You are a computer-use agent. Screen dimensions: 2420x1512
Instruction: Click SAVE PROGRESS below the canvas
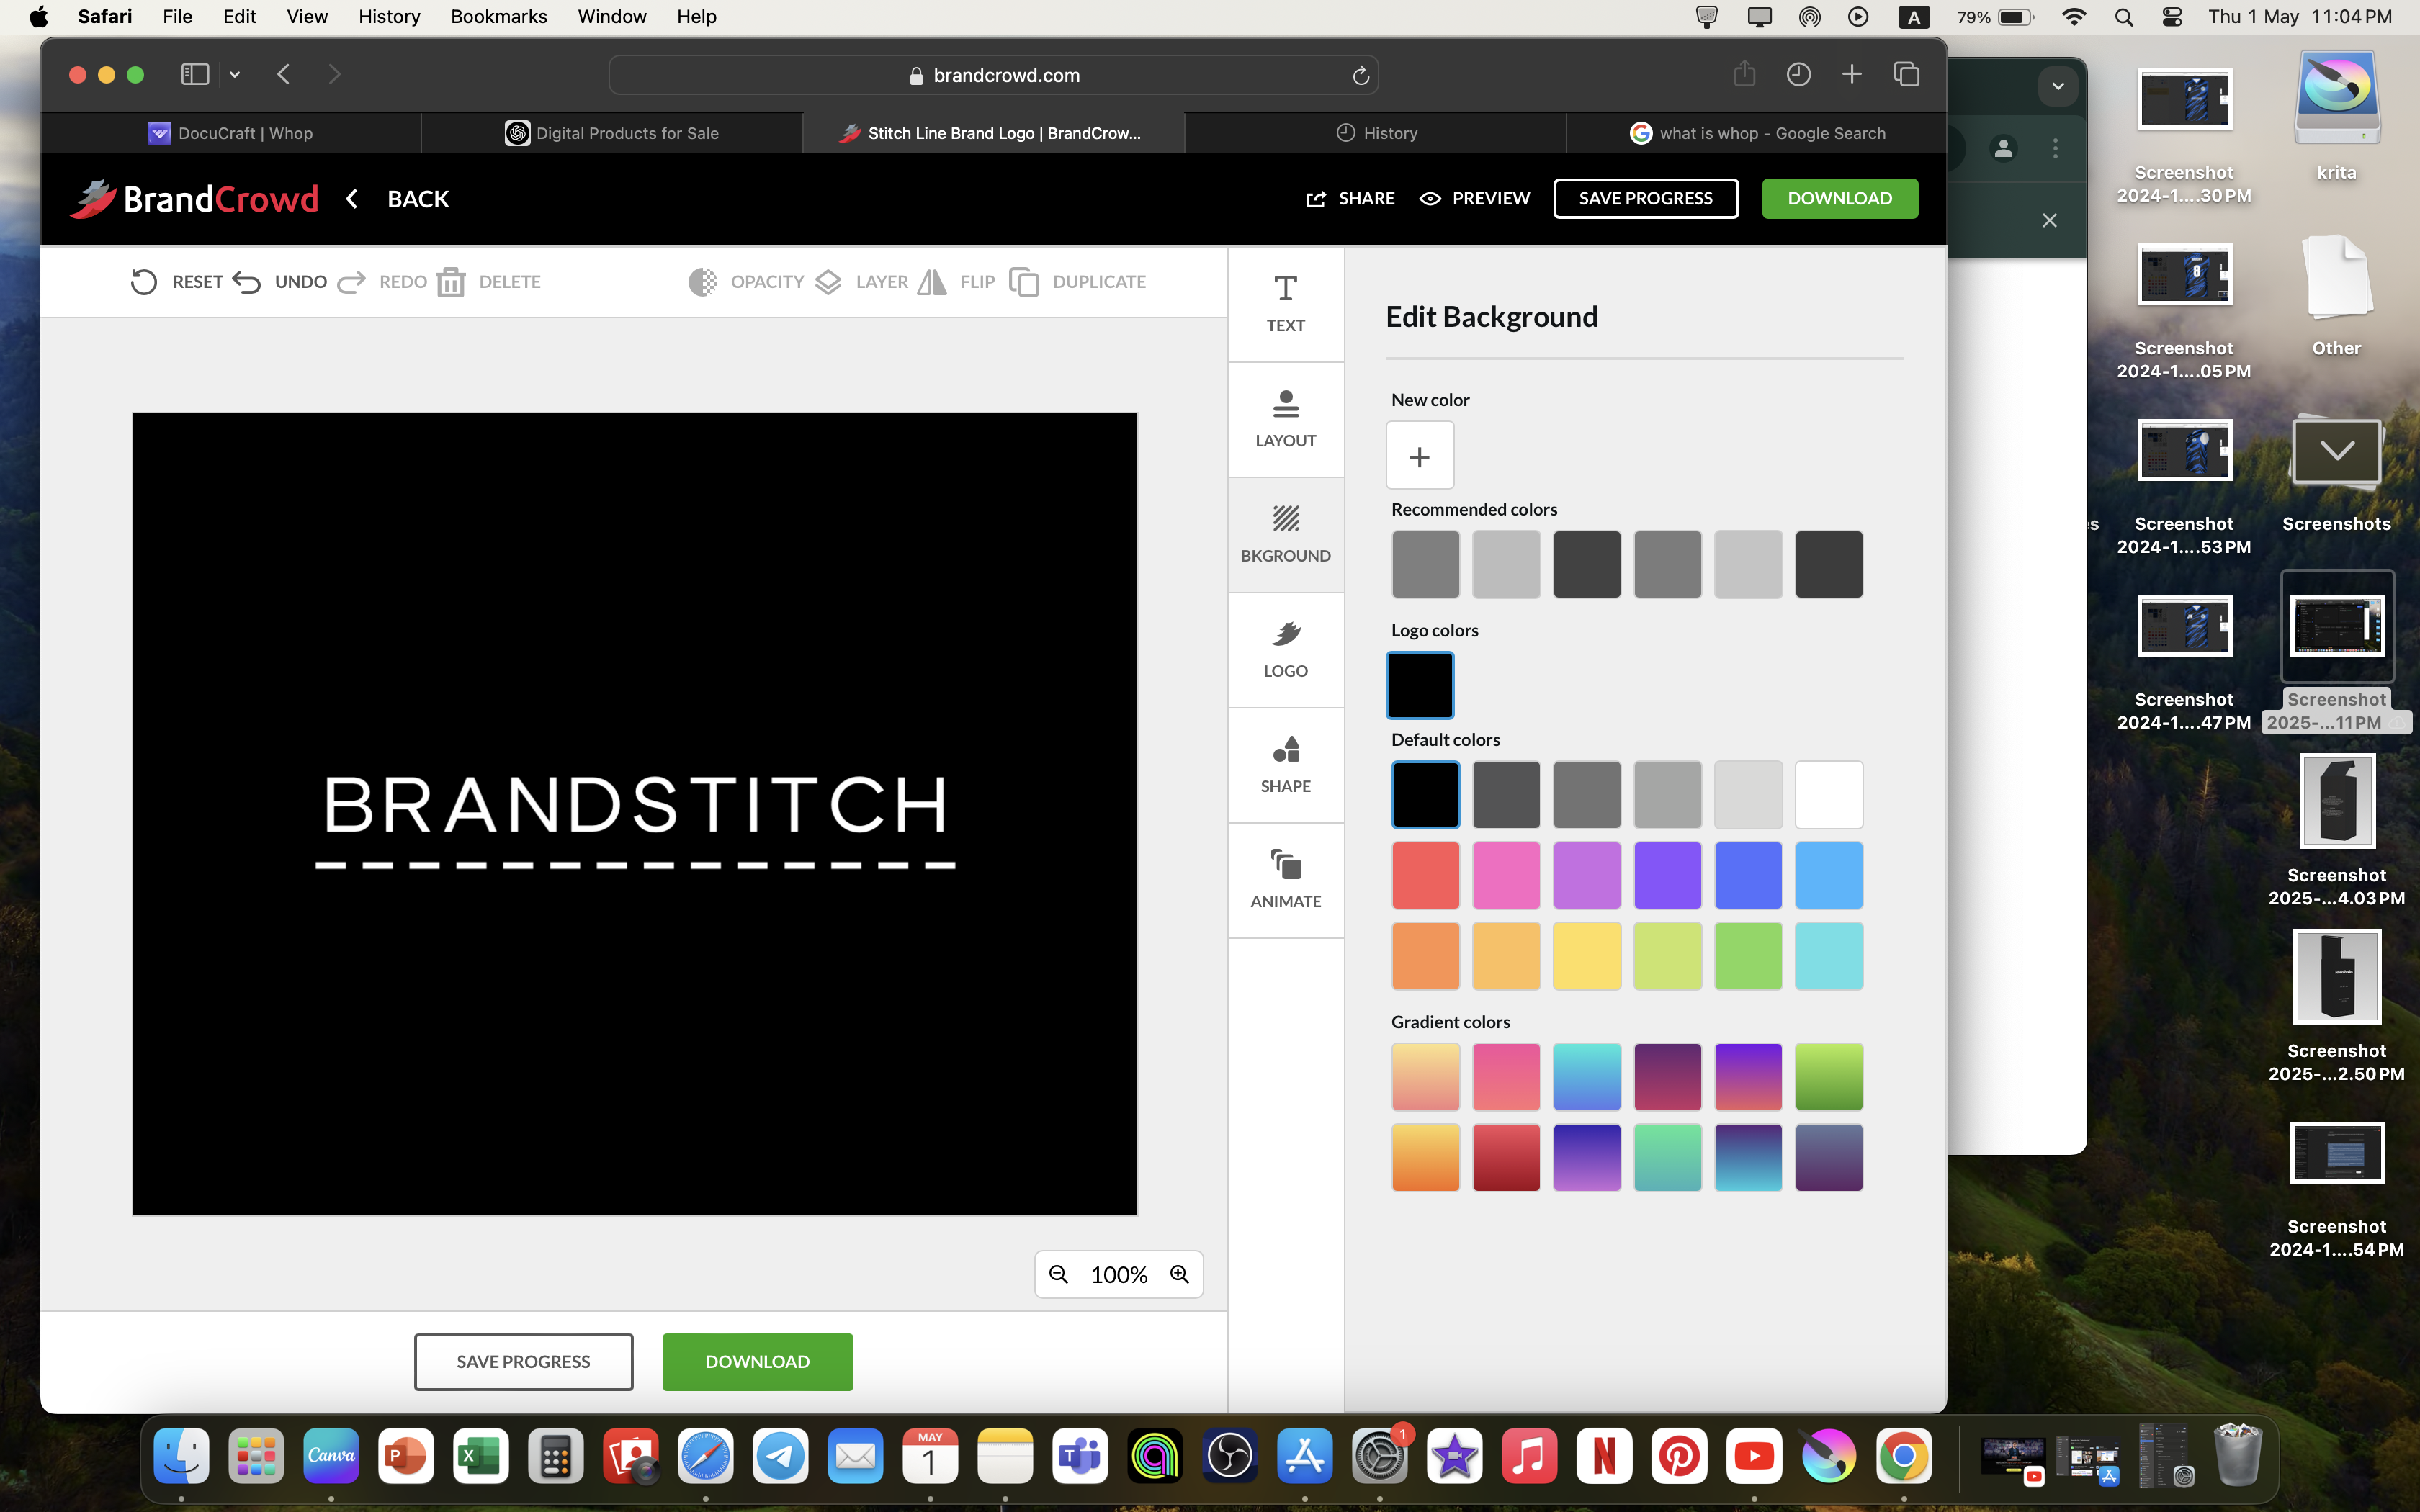click(523, 1361)
